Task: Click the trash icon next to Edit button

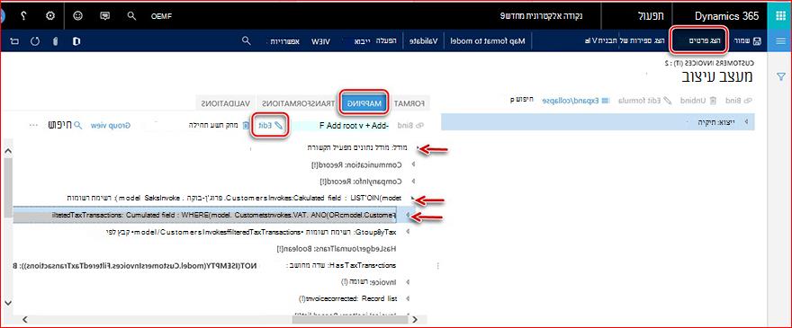Action: (246, 125)
